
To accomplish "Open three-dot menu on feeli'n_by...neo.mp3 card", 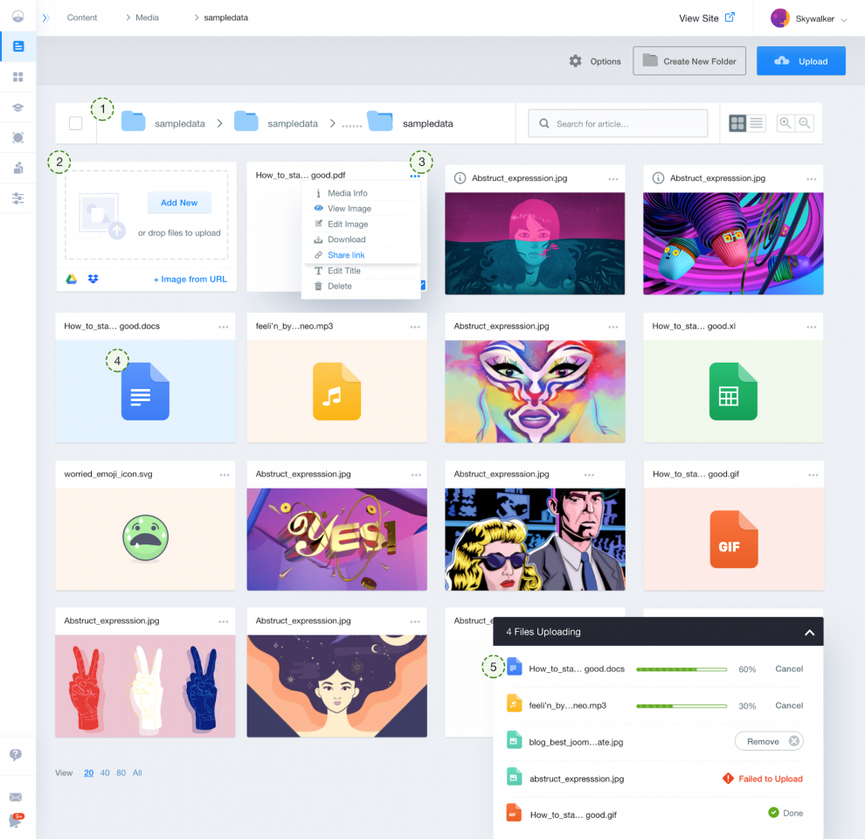I will (x=415, y=327).
